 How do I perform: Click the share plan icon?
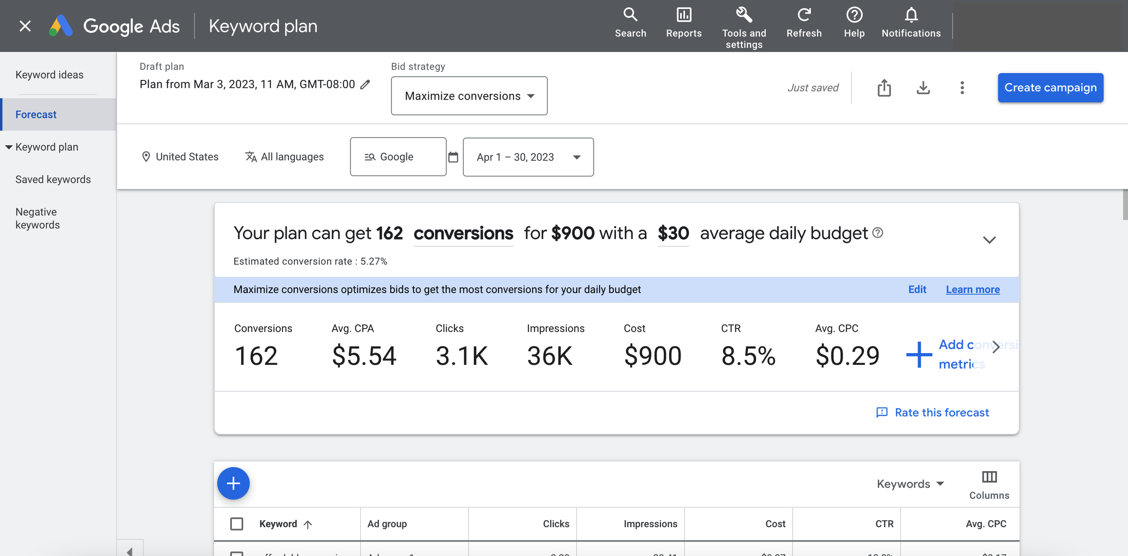(x=884, y=87)
